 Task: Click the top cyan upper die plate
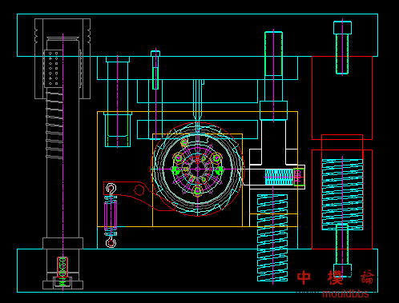197,35
